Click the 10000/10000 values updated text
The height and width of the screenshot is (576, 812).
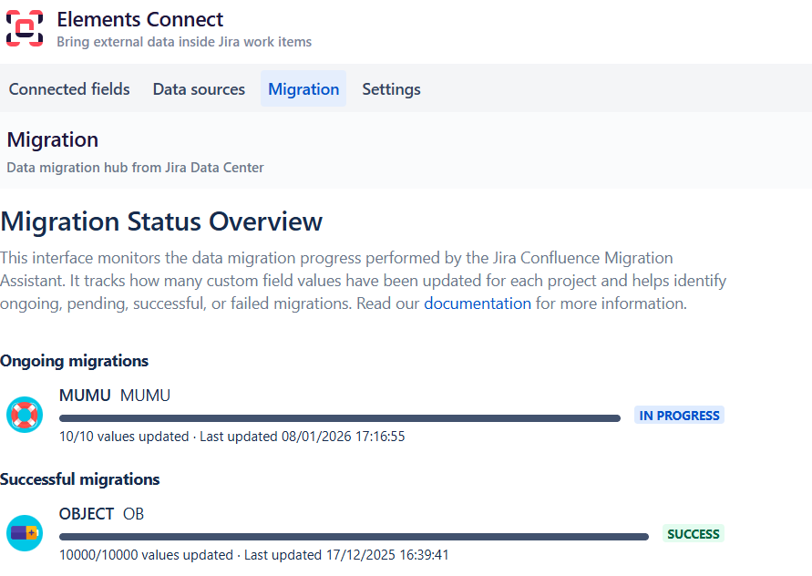coord(146,555)
